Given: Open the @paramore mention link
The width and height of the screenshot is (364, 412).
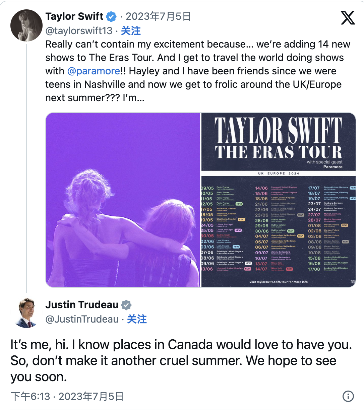Looking at the screenshot, I should point(94,71).
